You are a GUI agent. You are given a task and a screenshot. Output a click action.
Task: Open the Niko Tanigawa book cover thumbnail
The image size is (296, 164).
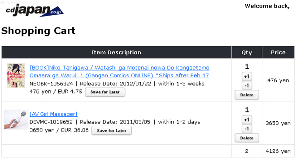coord(16,75)
